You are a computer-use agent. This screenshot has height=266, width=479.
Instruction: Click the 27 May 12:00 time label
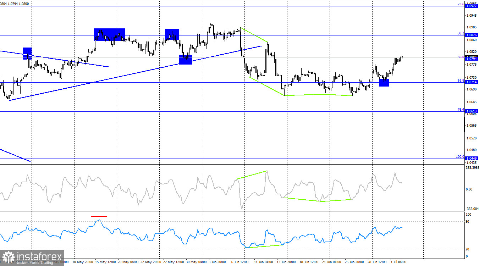coord(173,262)
